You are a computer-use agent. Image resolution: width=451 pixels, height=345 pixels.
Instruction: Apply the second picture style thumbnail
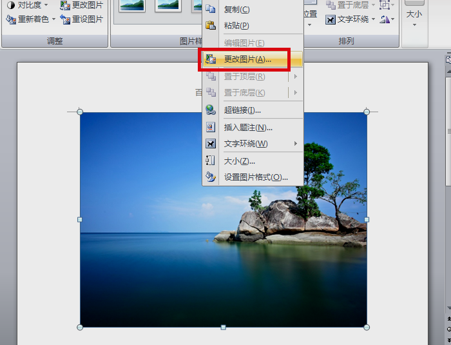tap(168, 6)
